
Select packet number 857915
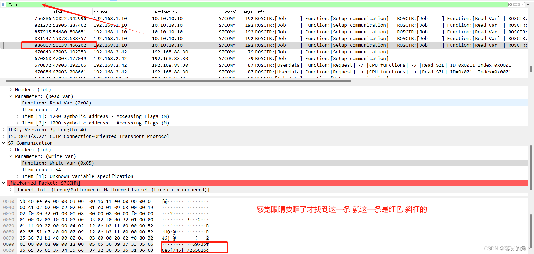click(264, 32)
